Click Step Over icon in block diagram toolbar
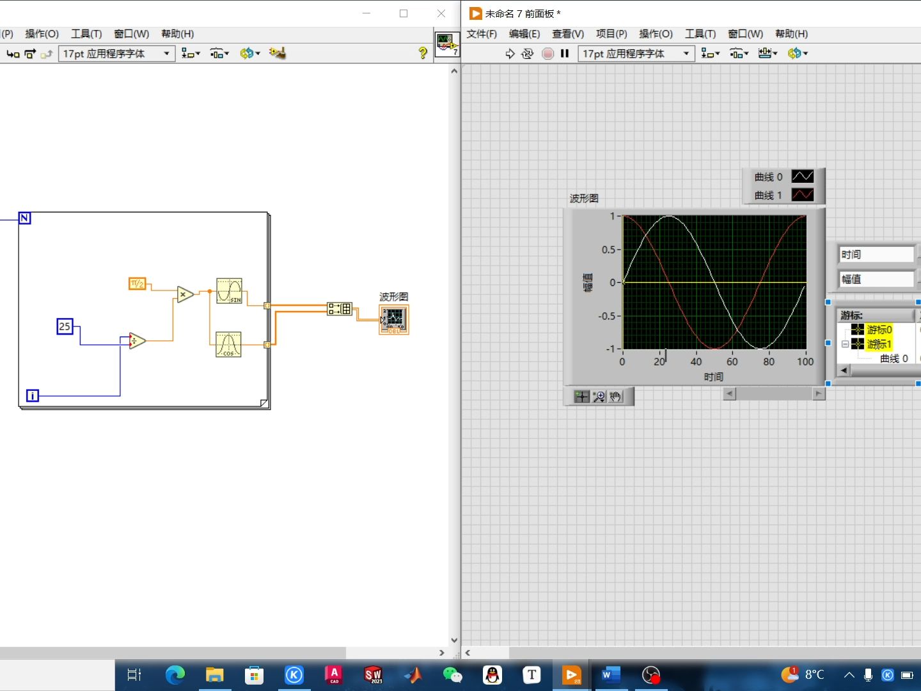921x691 pixels. pyautogui.click(x=30, y=54)
